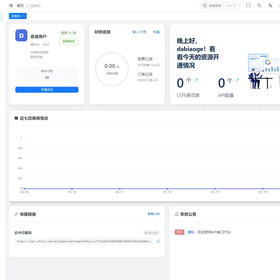Open the 充值 link
Screen dimensions: 280x280
click(x=156, y=32)
